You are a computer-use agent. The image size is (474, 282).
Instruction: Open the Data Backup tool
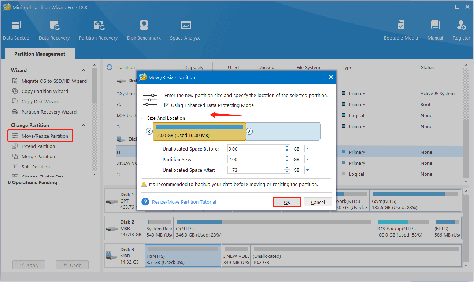tap(16, 30)
